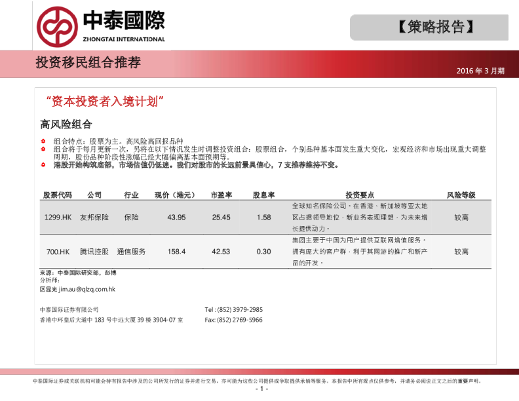Click the source line 来源：中泰国际研究部，彭博
Viewport: 519px width, 401px height.
pos(78,273)
